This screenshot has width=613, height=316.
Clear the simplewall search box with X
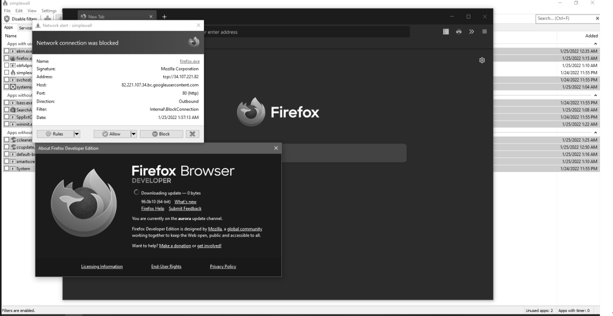pos(598,18)
